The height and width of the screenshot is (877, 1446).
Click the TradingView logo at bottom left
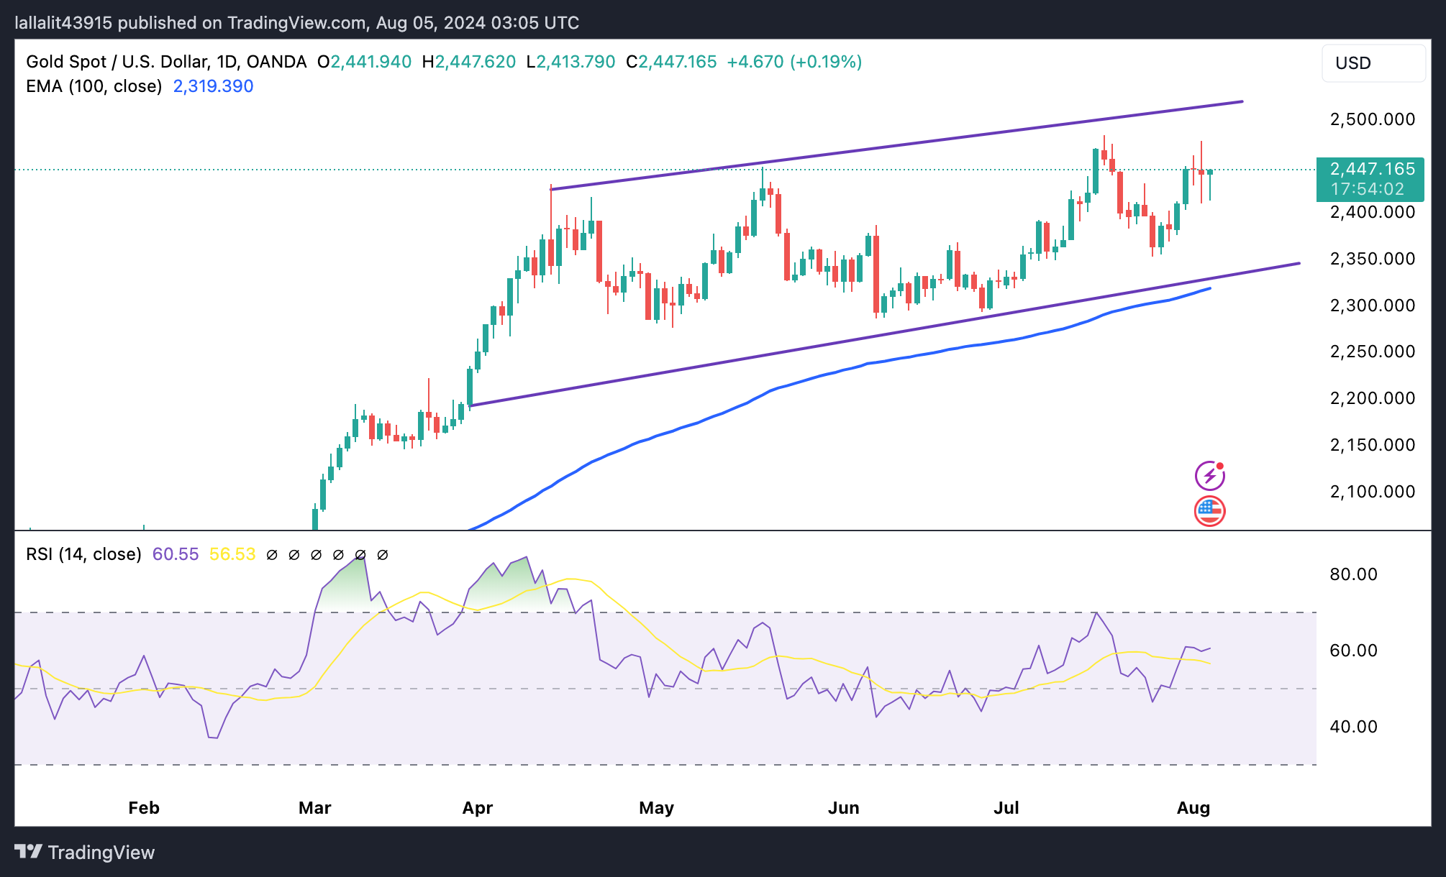tap(85, 852)
